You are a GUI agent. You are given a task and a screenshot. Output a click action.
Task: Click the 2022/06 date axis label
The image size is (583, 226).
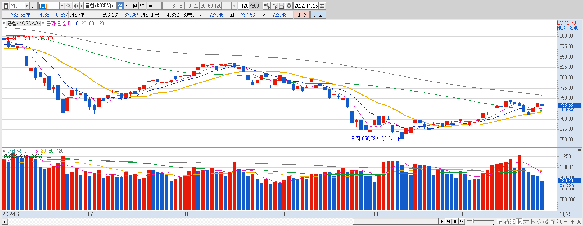tap(11, 214)
